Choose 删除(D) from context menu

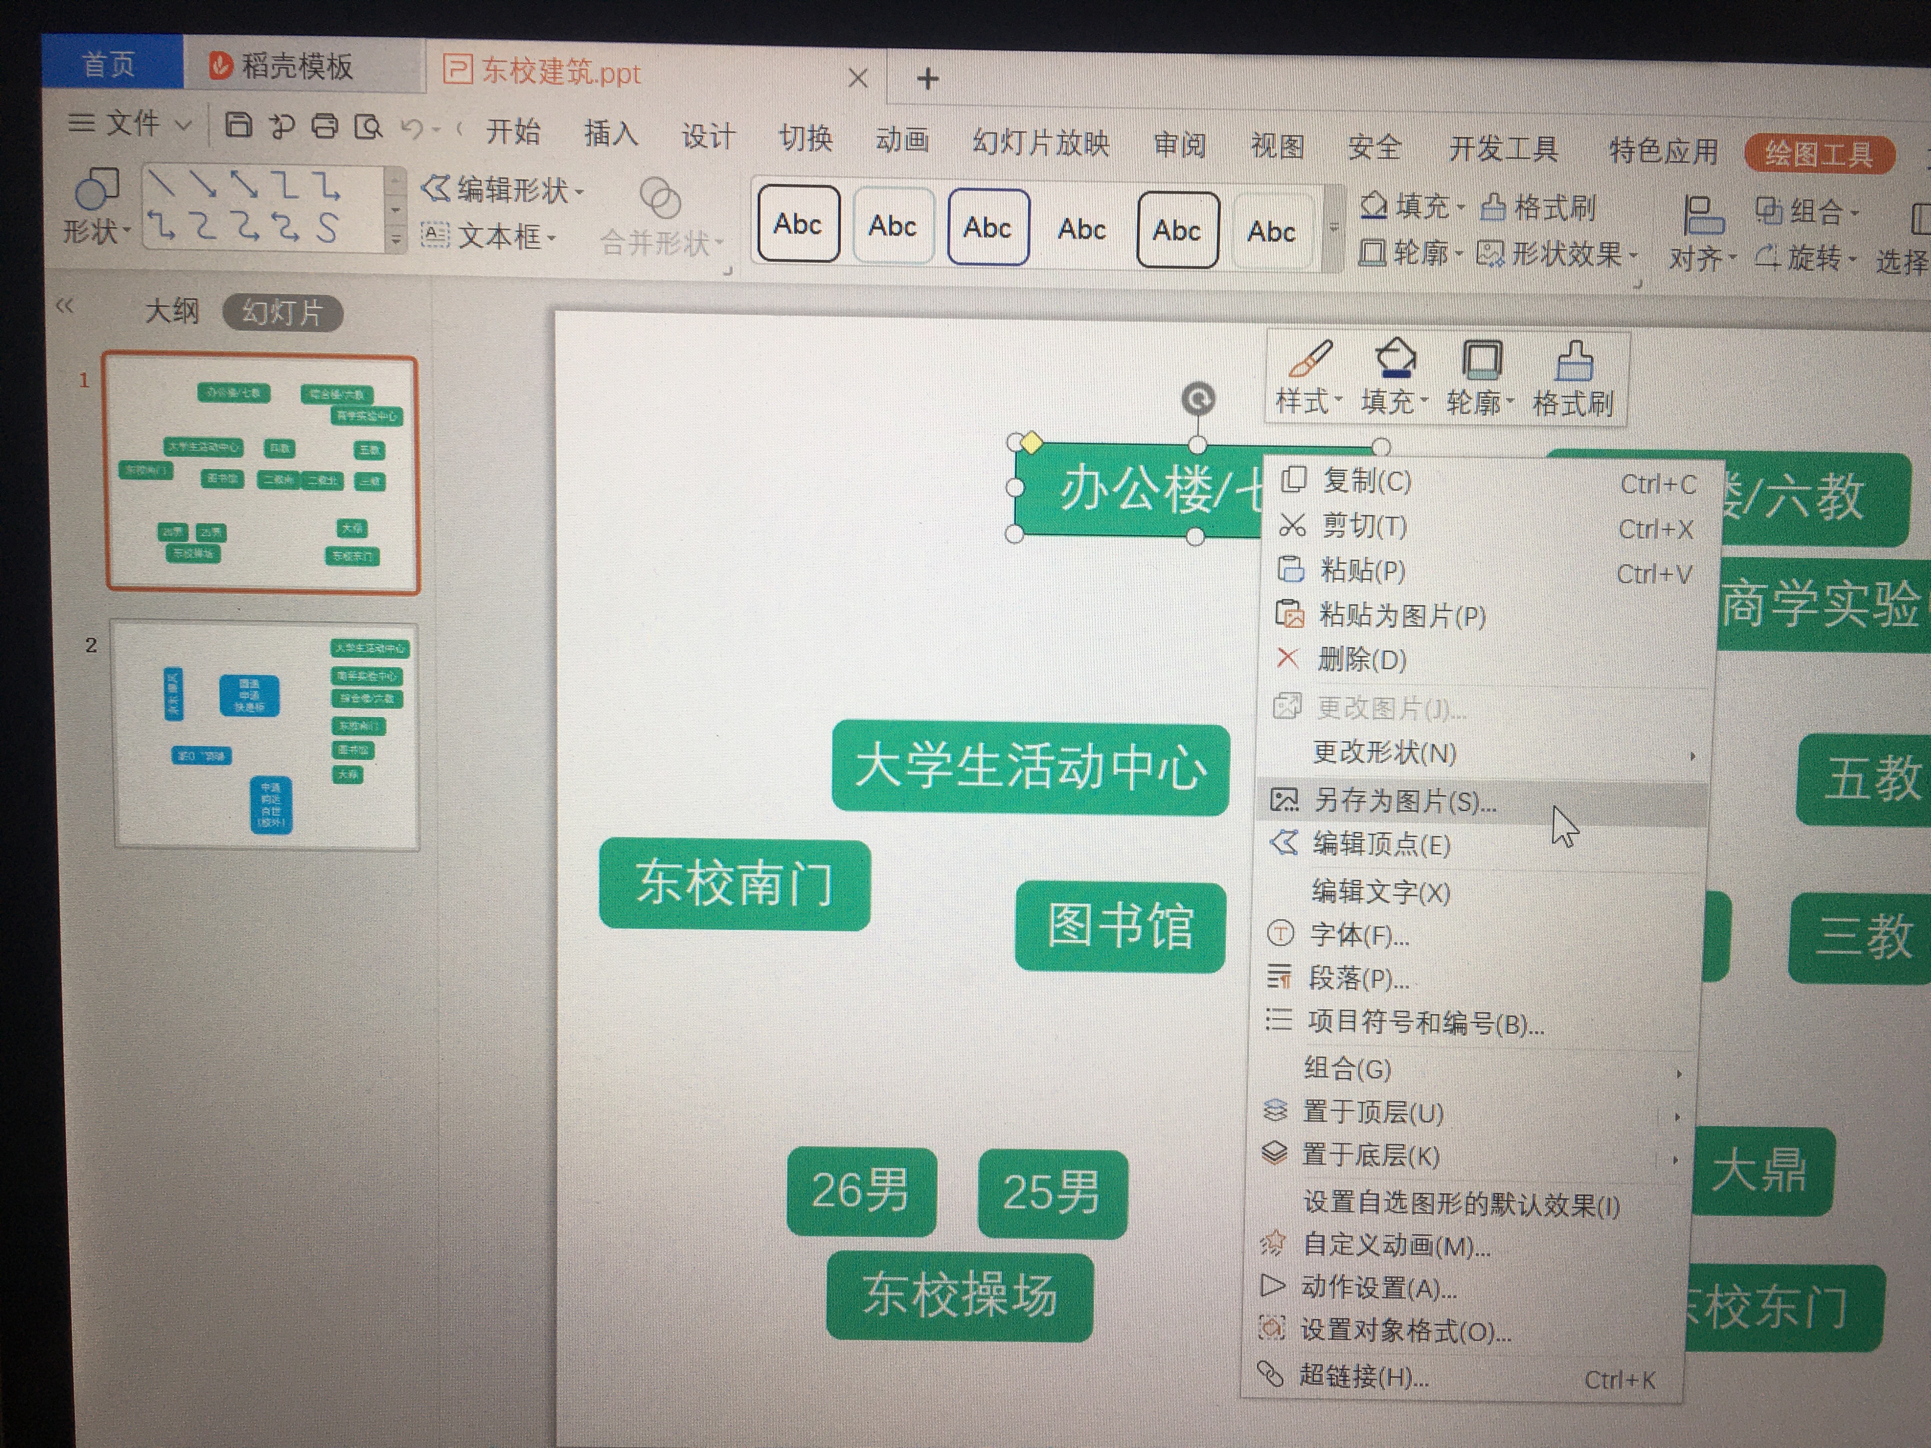pos(1484,660)
